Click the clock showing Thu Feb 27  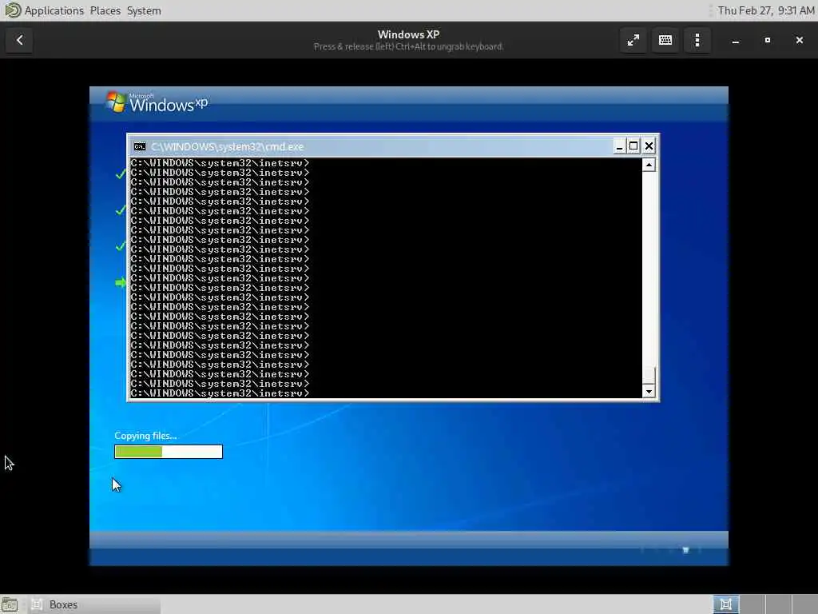(x=766, y=10)
